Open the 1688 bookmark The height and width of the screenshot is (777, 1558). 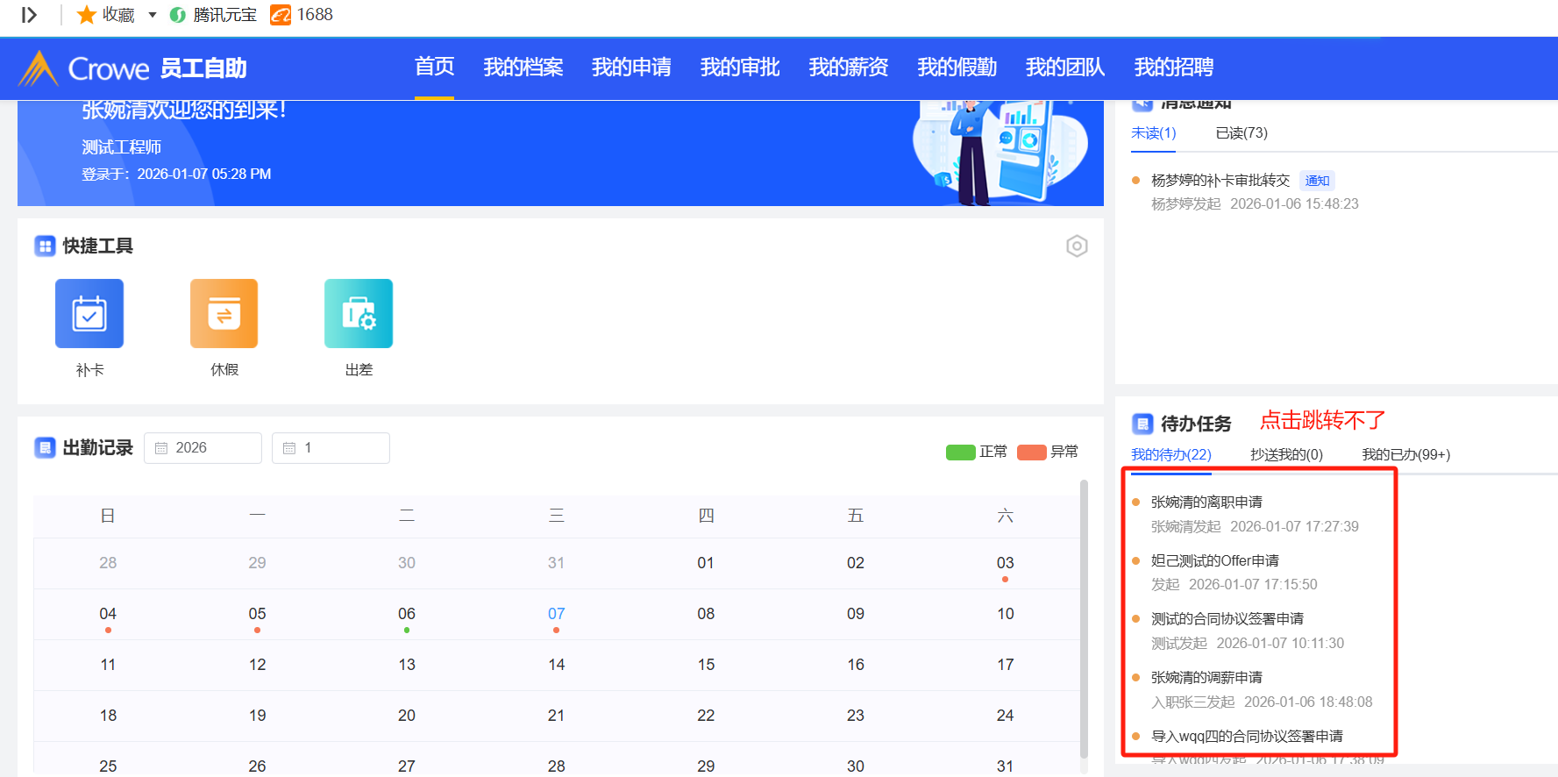click(302, 15)
